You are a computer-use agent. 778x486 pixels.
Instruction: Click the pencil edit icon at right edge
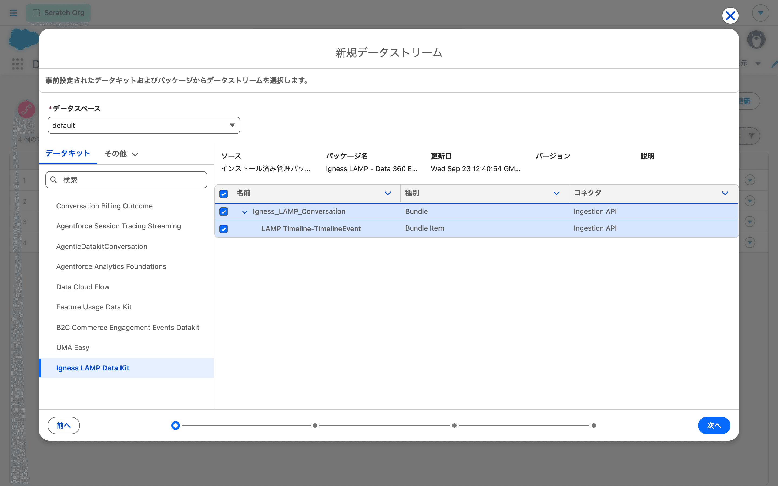point(774,64)
